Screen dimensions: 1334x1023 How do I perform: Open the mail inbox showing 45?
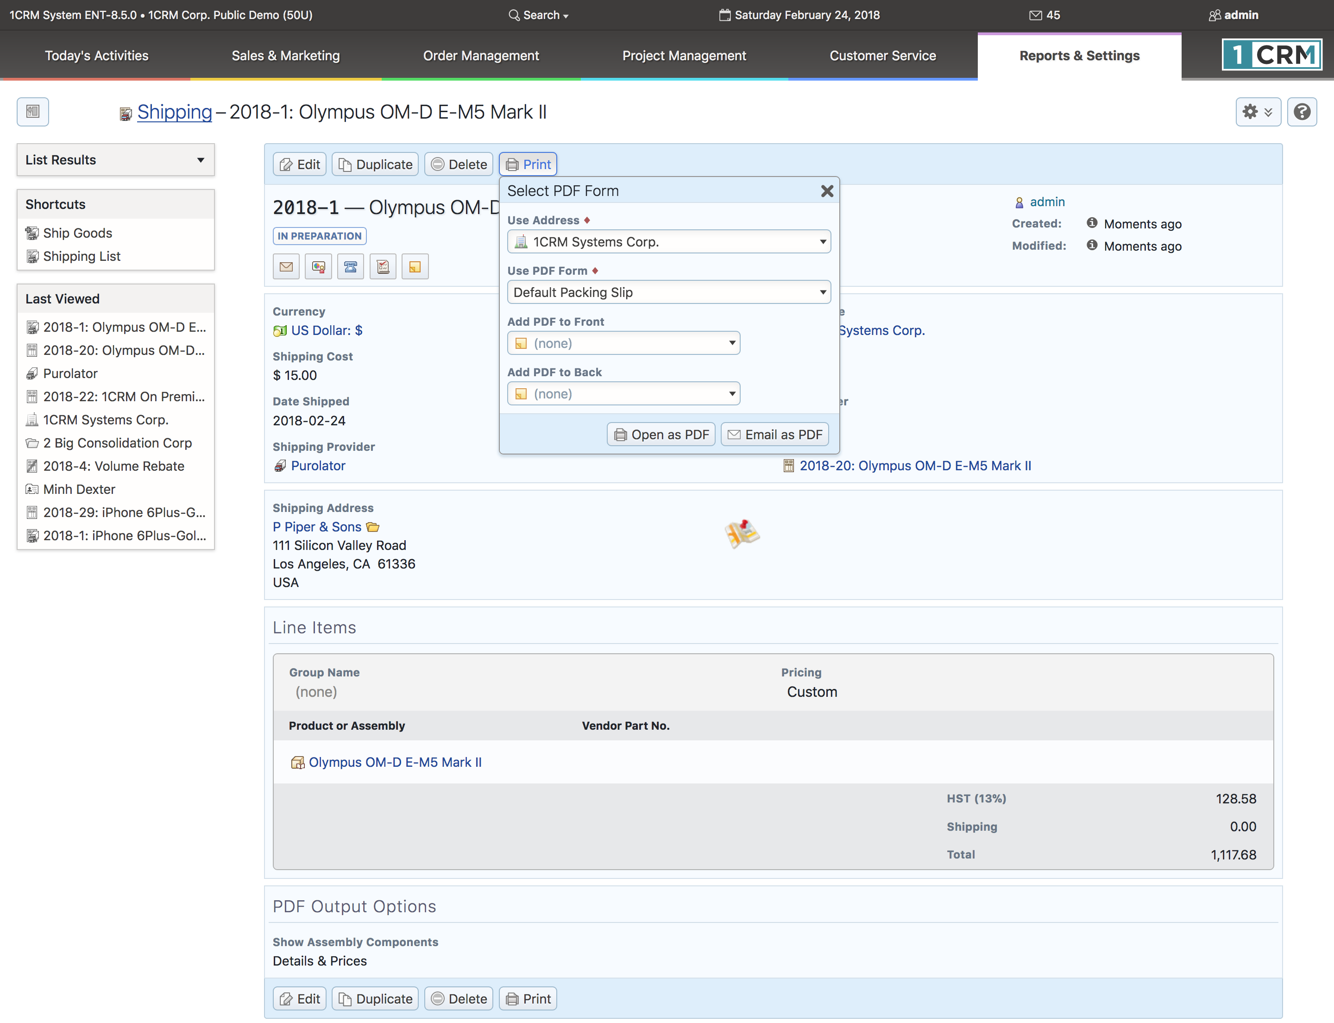1044,15
